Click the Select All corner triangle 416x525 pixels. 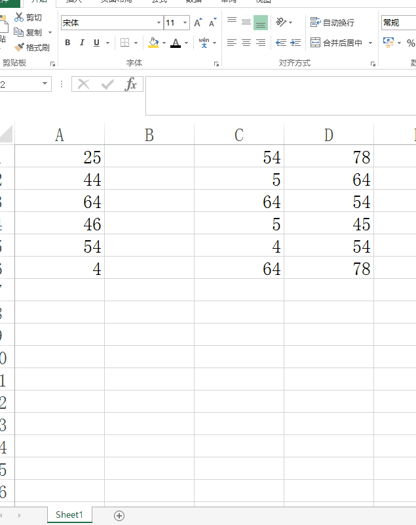7,135
